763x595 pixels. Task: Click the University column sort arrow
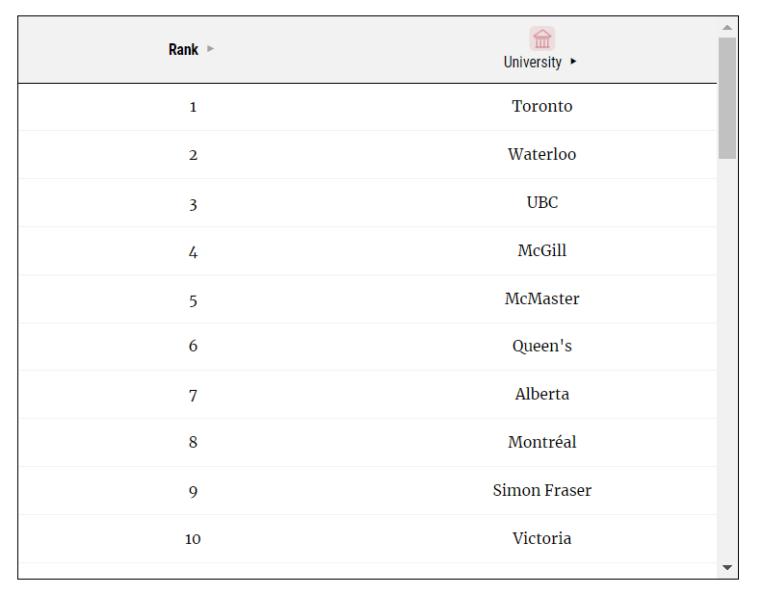pyautogui.click(x=573, y=62)
